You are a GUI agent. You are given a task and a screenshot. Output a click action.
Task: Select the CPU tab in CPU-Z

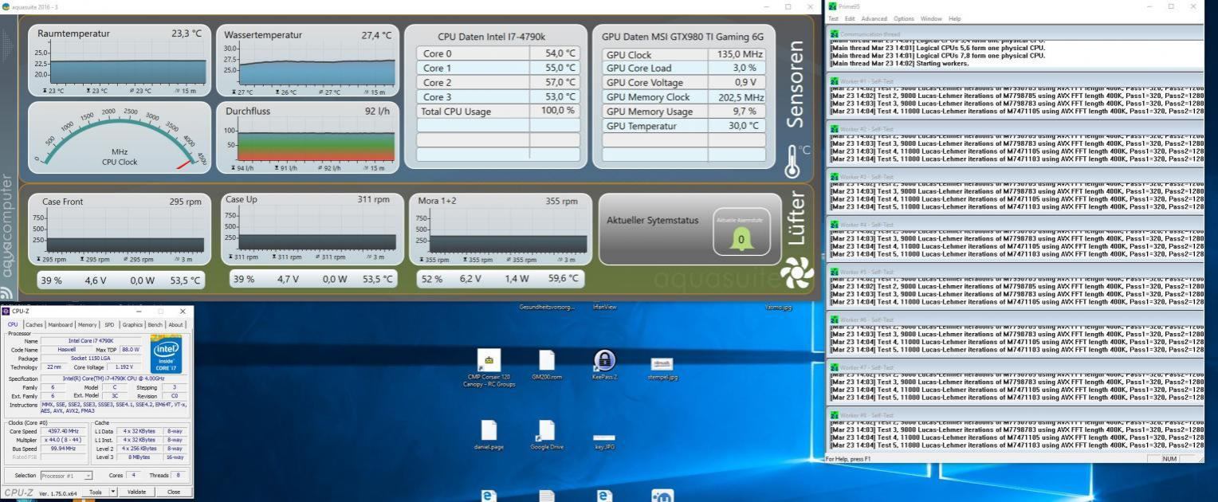pyautogui.click(x=13, y=324)
